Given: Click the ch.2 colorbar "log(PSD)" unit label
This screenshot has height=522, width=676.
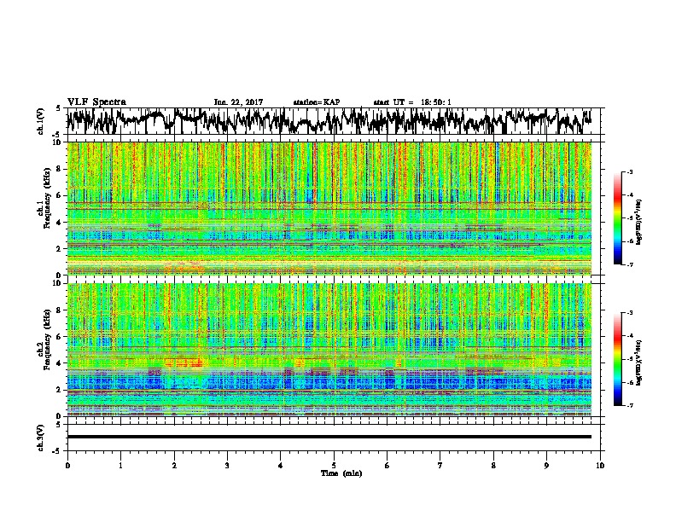Looking at the screenshot, I should tap(639, 362).
